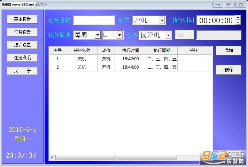248x167 pixels.
Task: Click the 任务 column header in table
Action: (193, 50)
